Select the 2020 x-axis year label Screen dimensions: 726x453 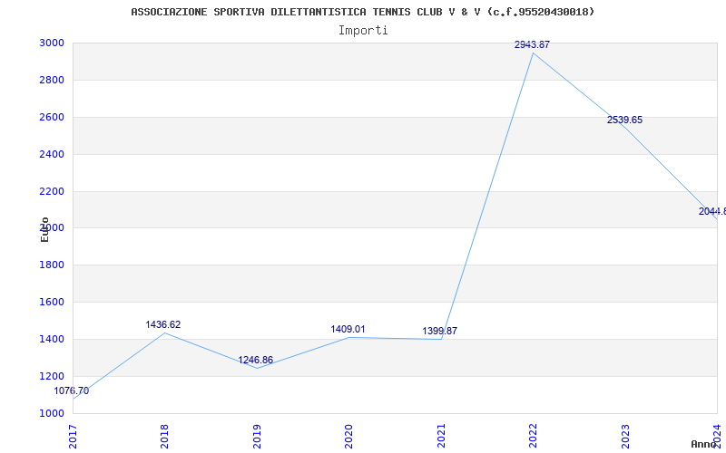tap(348, 437)
